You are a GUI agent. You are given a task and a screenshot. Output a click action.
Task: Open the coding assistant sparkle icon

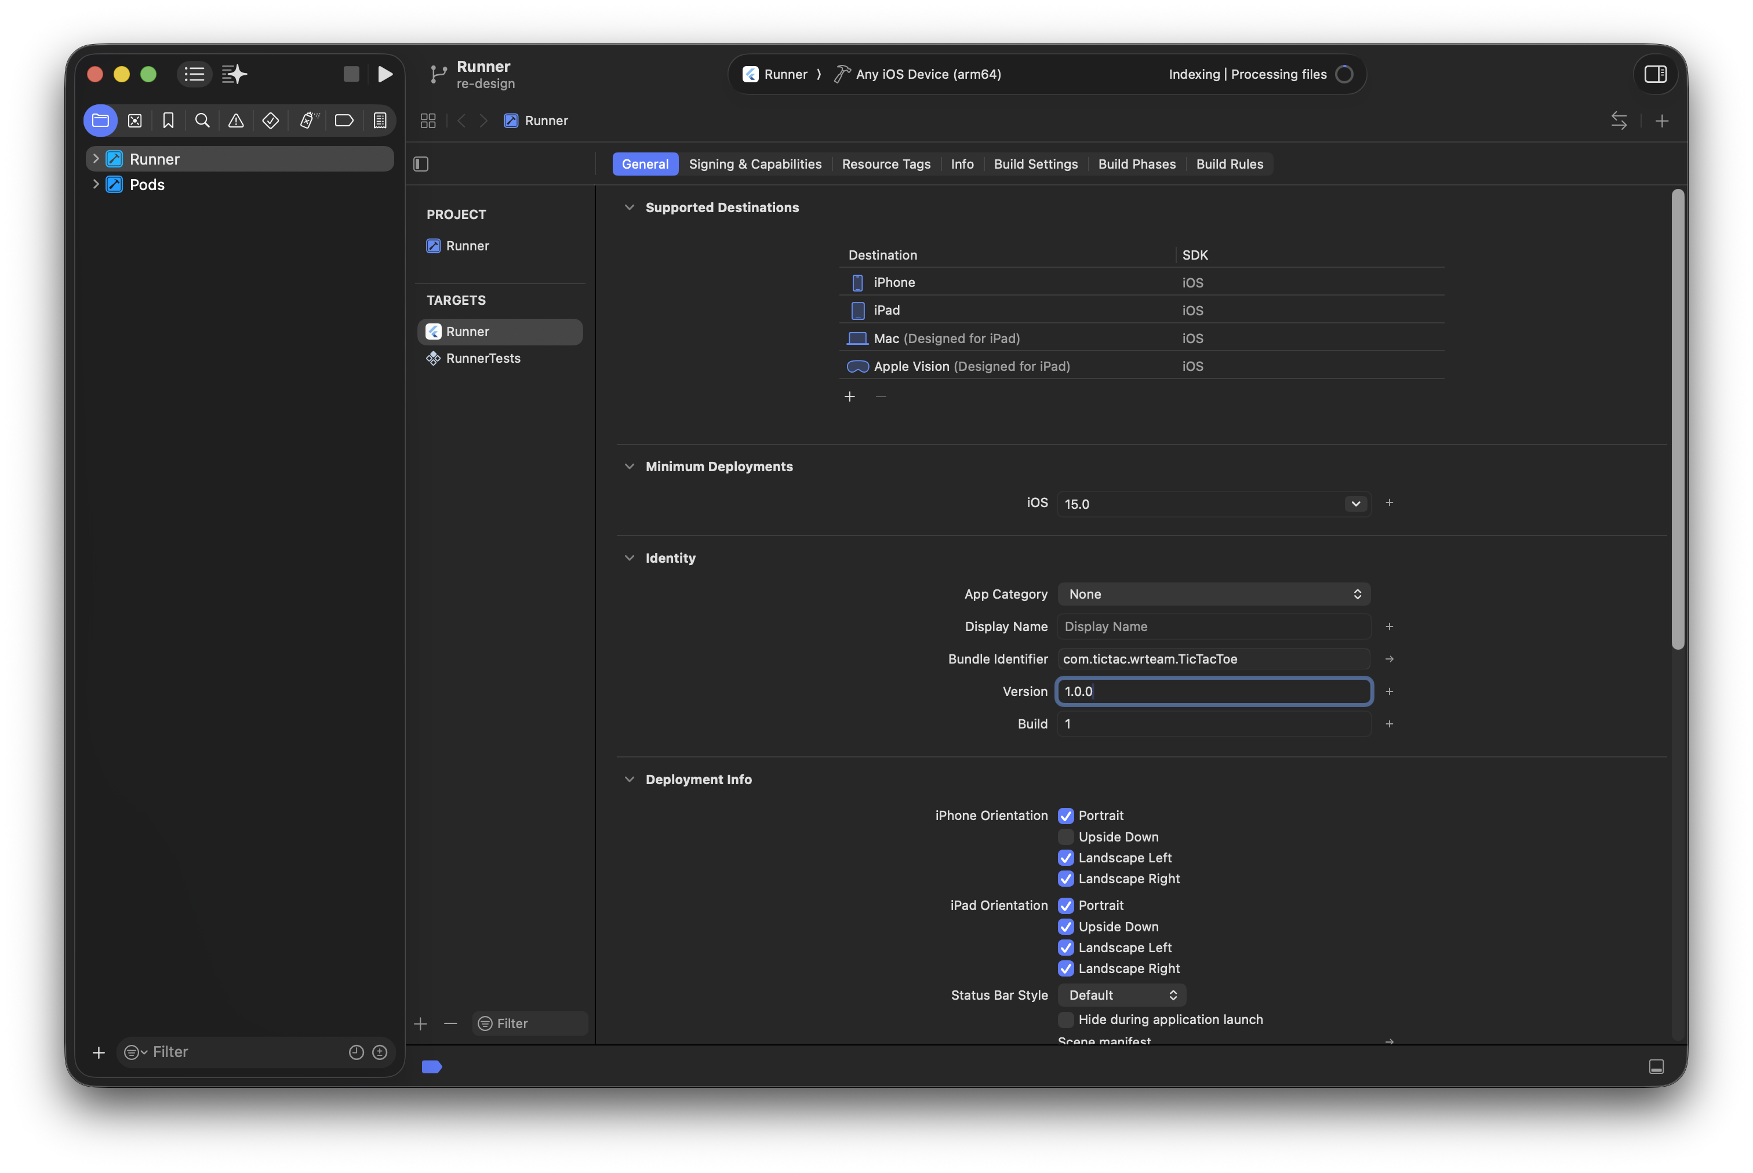coord(234,74)
